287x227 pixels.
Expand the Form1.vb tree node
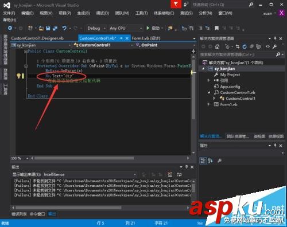click(209, 104)
